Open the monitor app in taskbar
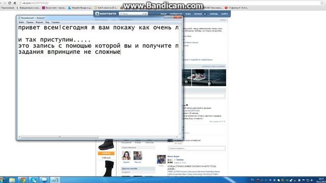Viewport: 326px width, 183px height. pos(44,180)
